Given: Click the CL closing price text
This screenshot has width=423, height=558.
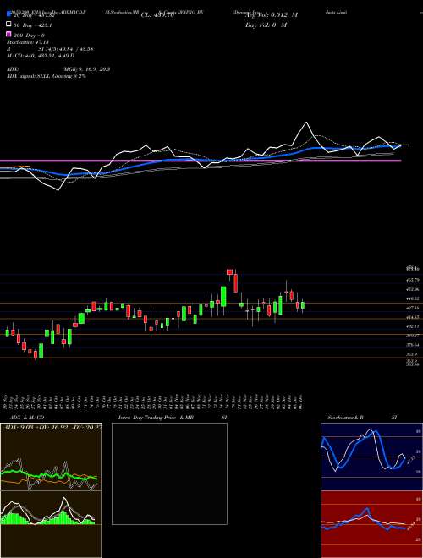Looking at the screenshot, I should pos(157,15).
